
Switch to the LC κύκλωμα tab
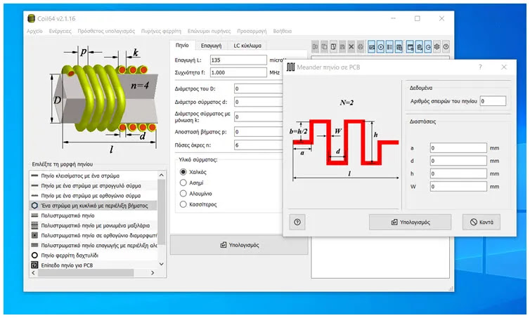click(x=247, y=46)
